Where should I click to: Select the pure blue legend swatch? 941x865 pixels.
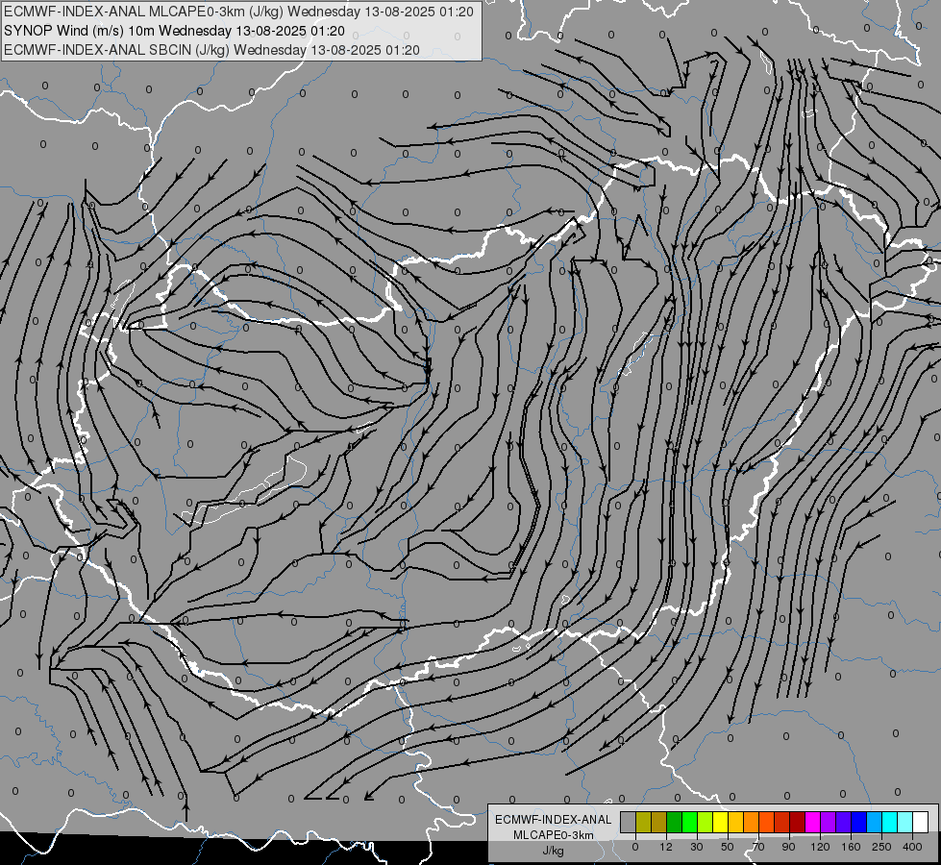[858, 823]
